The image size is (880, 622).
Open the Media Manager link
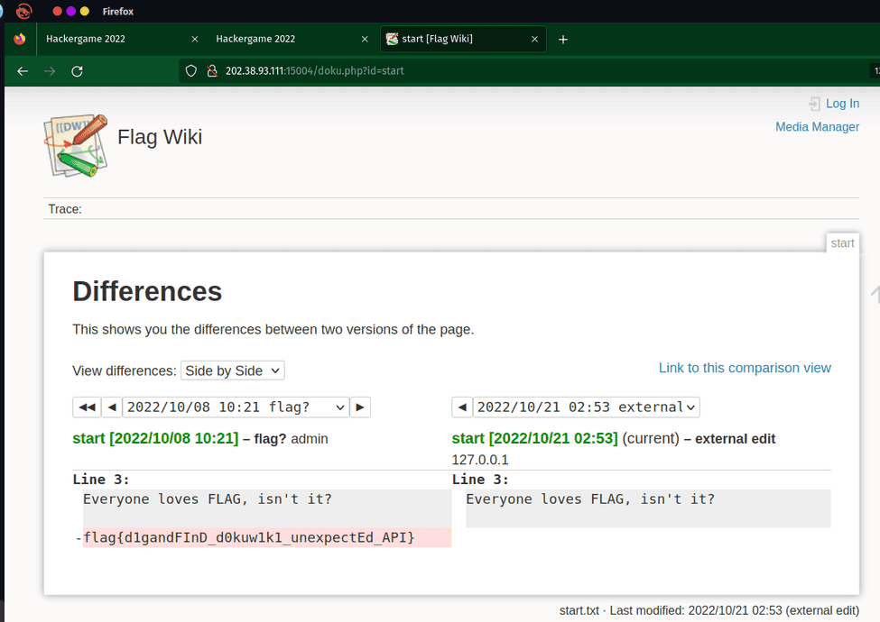(817, 127)
